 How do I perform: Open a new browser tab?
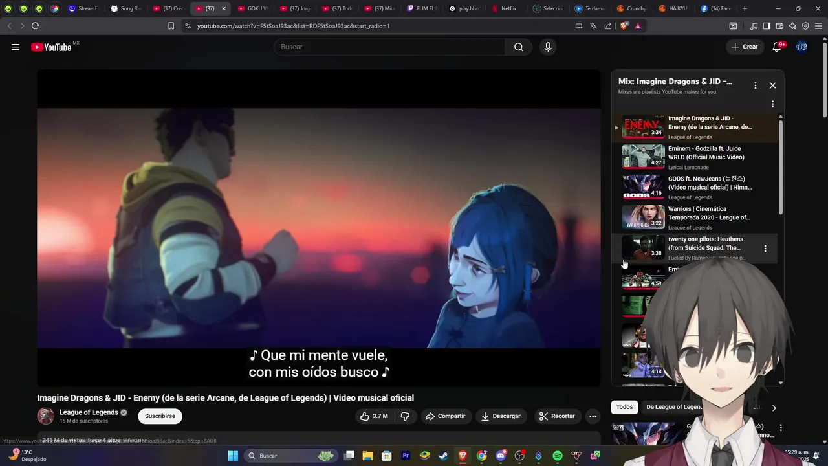point(745,8)
